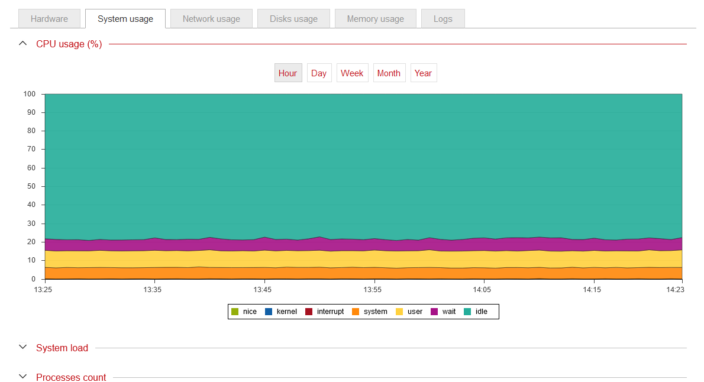This screenshot has height=382, width=704.
Task: Click the orange system band in chart
Action: pyautogui.click(x=364, y=273)
